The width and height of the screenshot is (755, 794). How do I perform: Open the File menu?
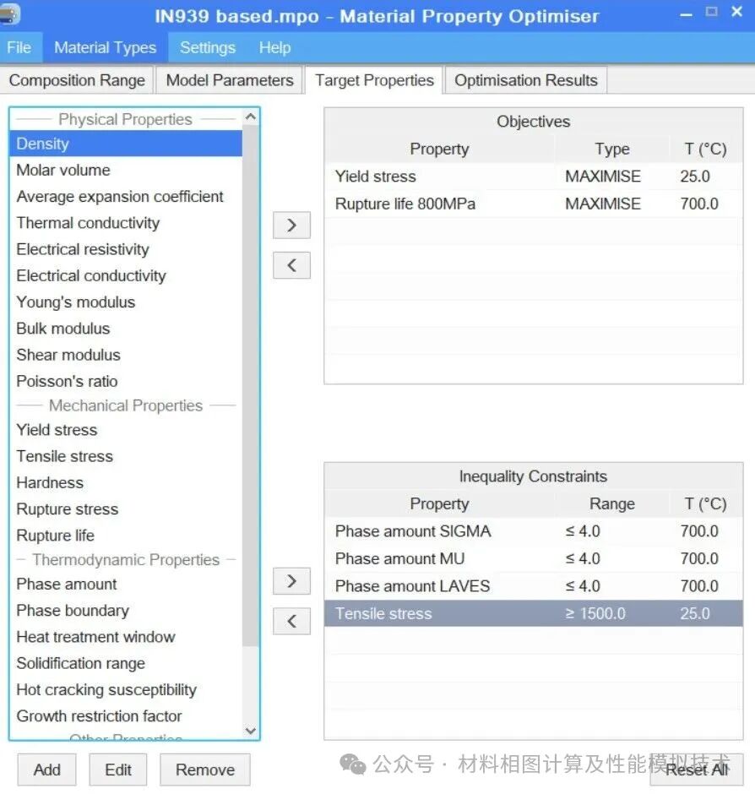pyautogui.click(x=19, y=47)
